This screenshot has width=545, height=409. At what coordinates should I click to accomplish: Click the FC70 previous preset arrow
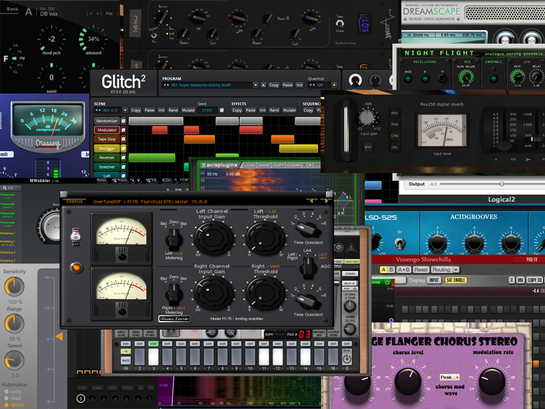point(312,201)
